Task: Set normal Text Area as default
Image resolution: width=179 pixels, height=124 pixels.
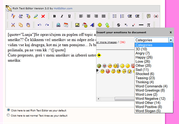Action: coord(8,115)
